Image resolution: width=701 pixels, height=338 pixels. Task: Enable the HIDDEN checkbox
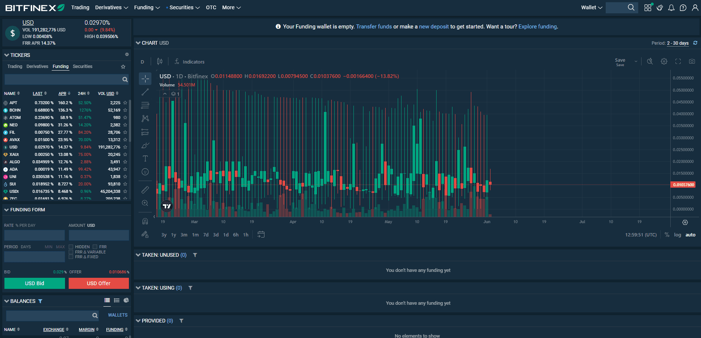pos(71,247)
